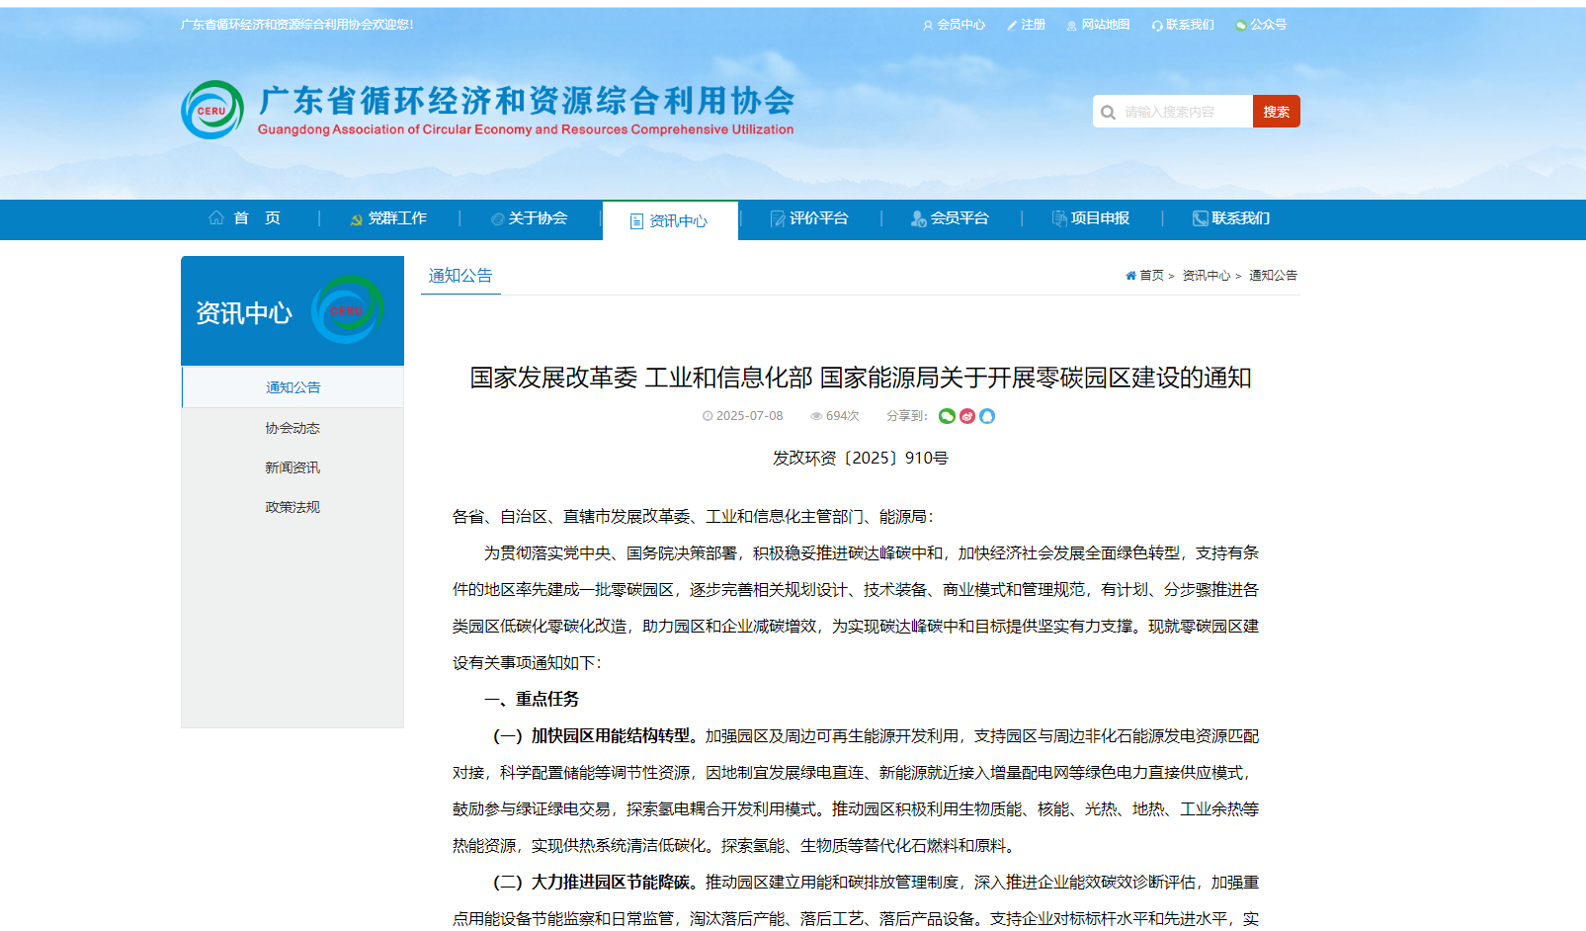
Task: Select 新闻资讯 in the sidebar
Action: [292, 467]
